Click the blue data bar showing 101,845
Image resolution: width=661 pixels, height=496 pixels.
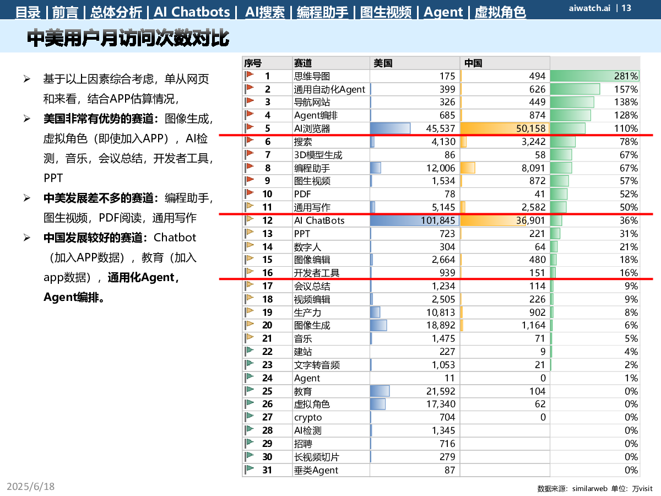click(x=414, y=220)
